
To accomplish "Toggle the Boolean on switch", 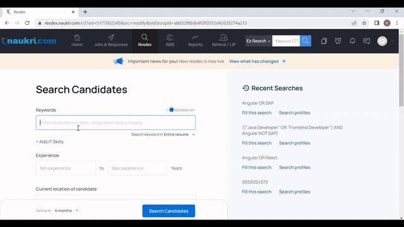I will pyautogui.click(x=170, y=110).
